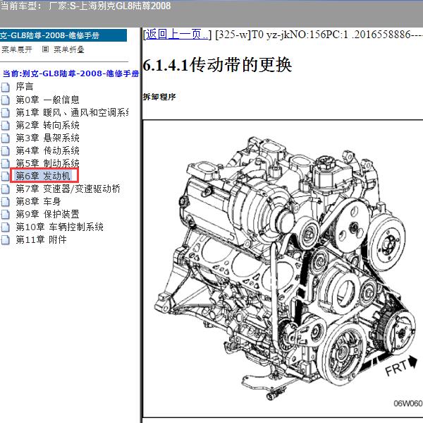Open chapter 第5章 制动系统
Image resolution: width=423 pixels, height=423 pixels.
(x=47, y=163)
